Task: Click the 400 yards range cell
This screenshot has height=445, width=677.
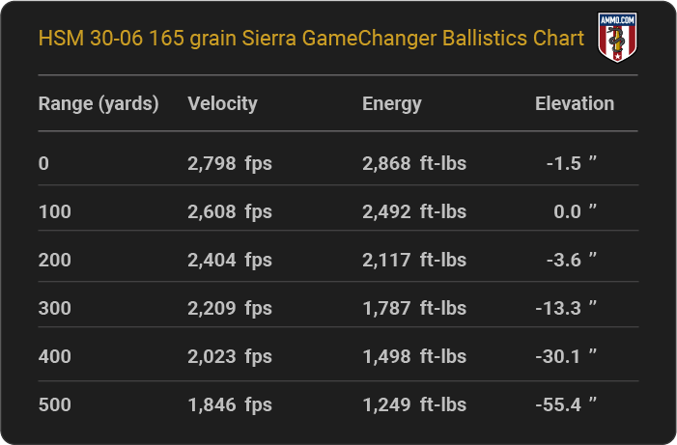Action: 55,356
